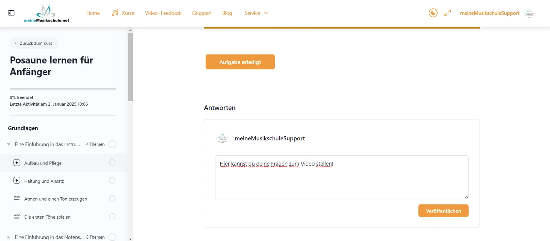
Task: Focus the reply text area
Action: [x=342, y=177]
